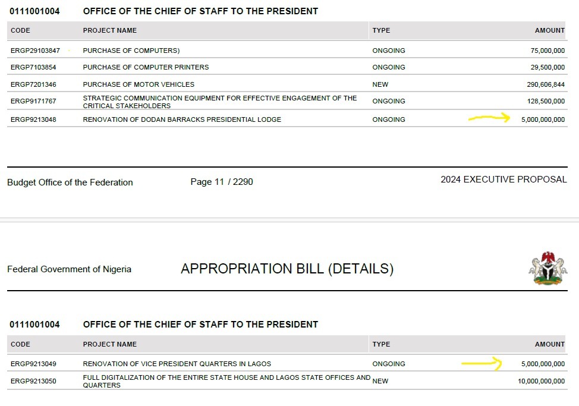Screen dimensions: 579x406
Task: Click the APPROPRIATION BILL (DETAILS) heading
Action: (287, 269)
